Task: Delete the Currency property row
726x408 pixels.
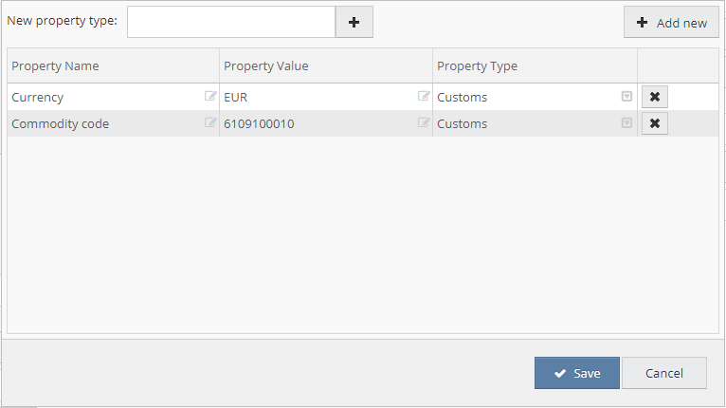Action: [x=654, y=97]
